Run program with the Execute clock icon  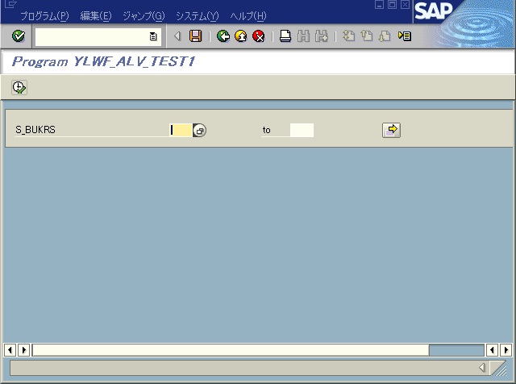pos(19,87)
